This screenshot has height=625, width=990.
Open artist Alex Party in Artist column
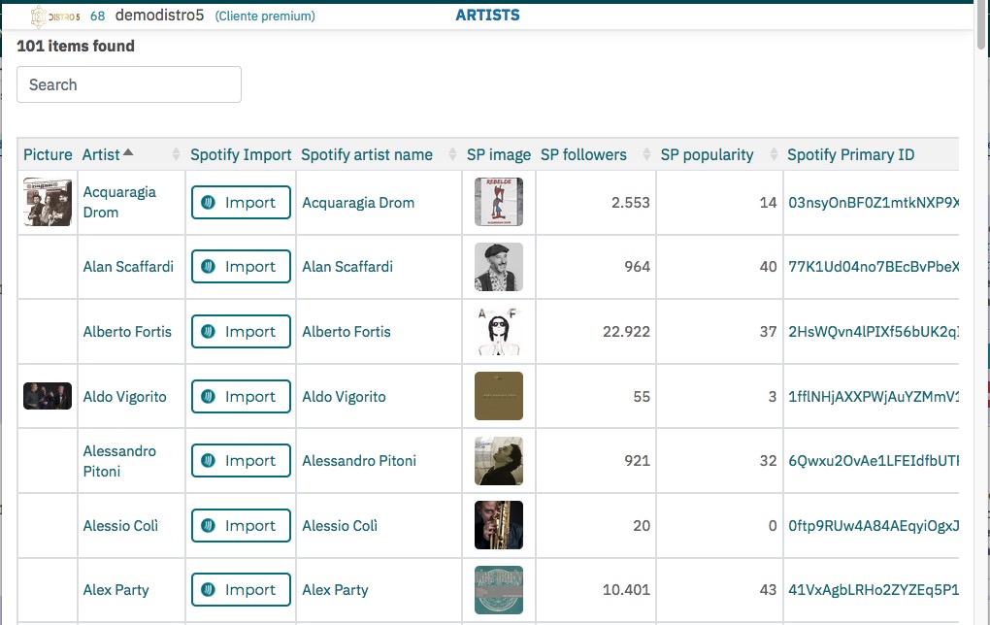coord(116,590)
